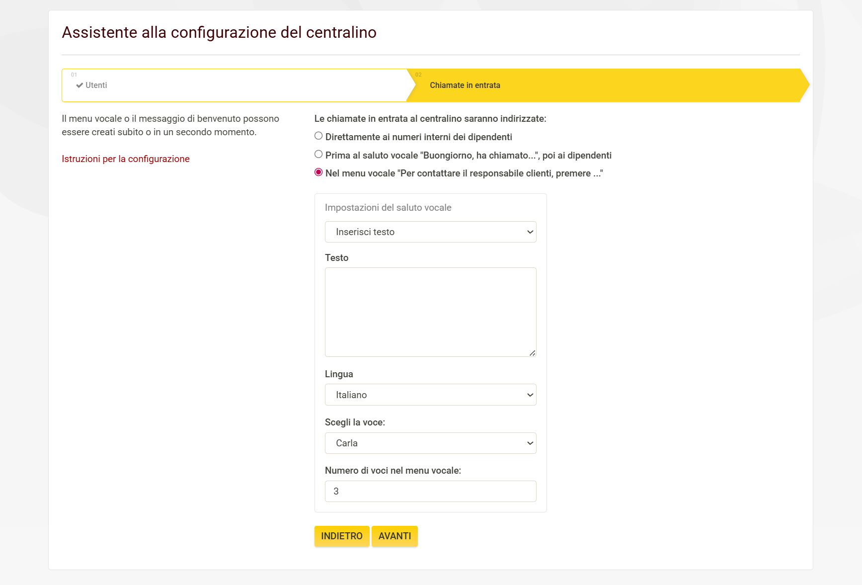Click the chevron on the Inserisci testo dropdown

click(530, 232)
